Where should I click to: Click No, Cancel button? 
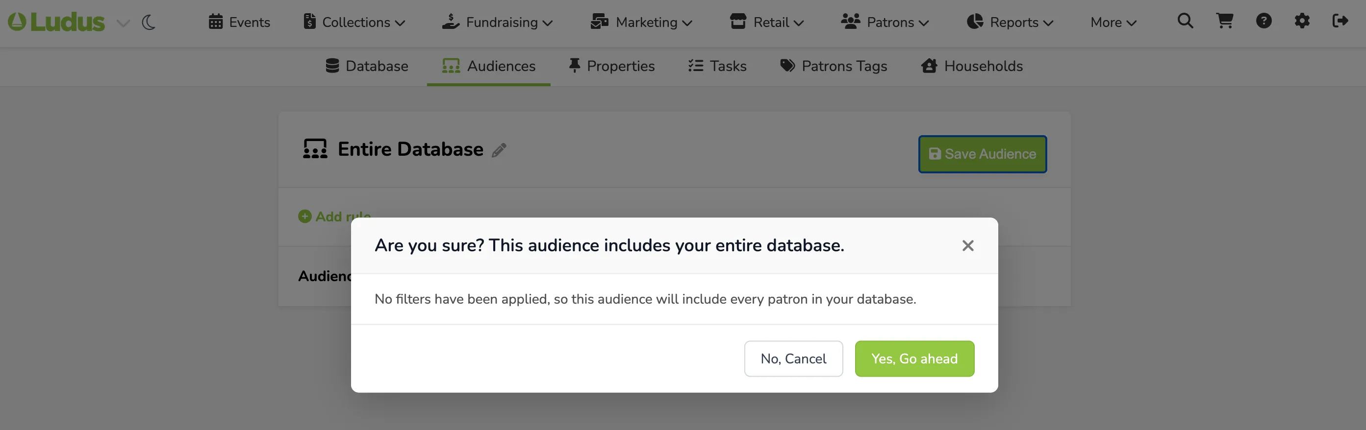point(793,359)
